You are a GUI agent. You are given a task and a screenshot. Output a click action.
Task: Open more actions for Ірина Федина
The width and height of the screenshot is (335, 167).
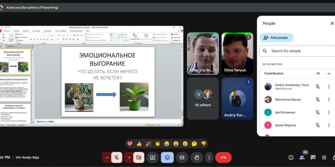[x=329, y=125]
